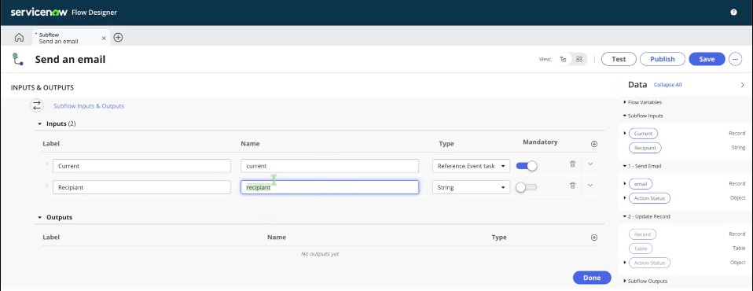Expand the email data pill arrow
Image resolution: width=753 pixels, height=291 pixels.
[625, 183]
